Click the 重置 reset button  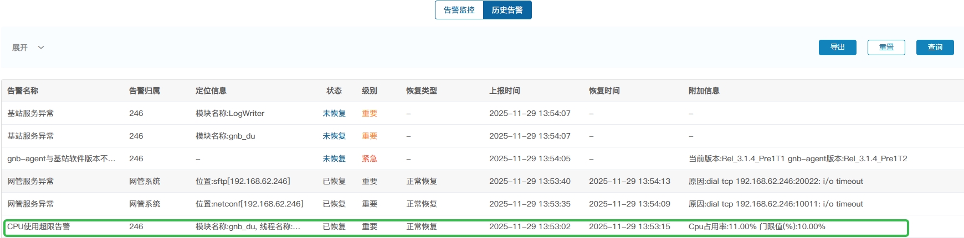(886, 47)
